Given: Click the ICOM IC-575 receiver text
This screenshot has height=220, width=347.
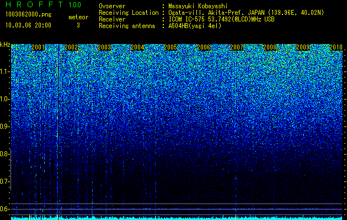Looking at the screenshot, I should click(221, 19).
